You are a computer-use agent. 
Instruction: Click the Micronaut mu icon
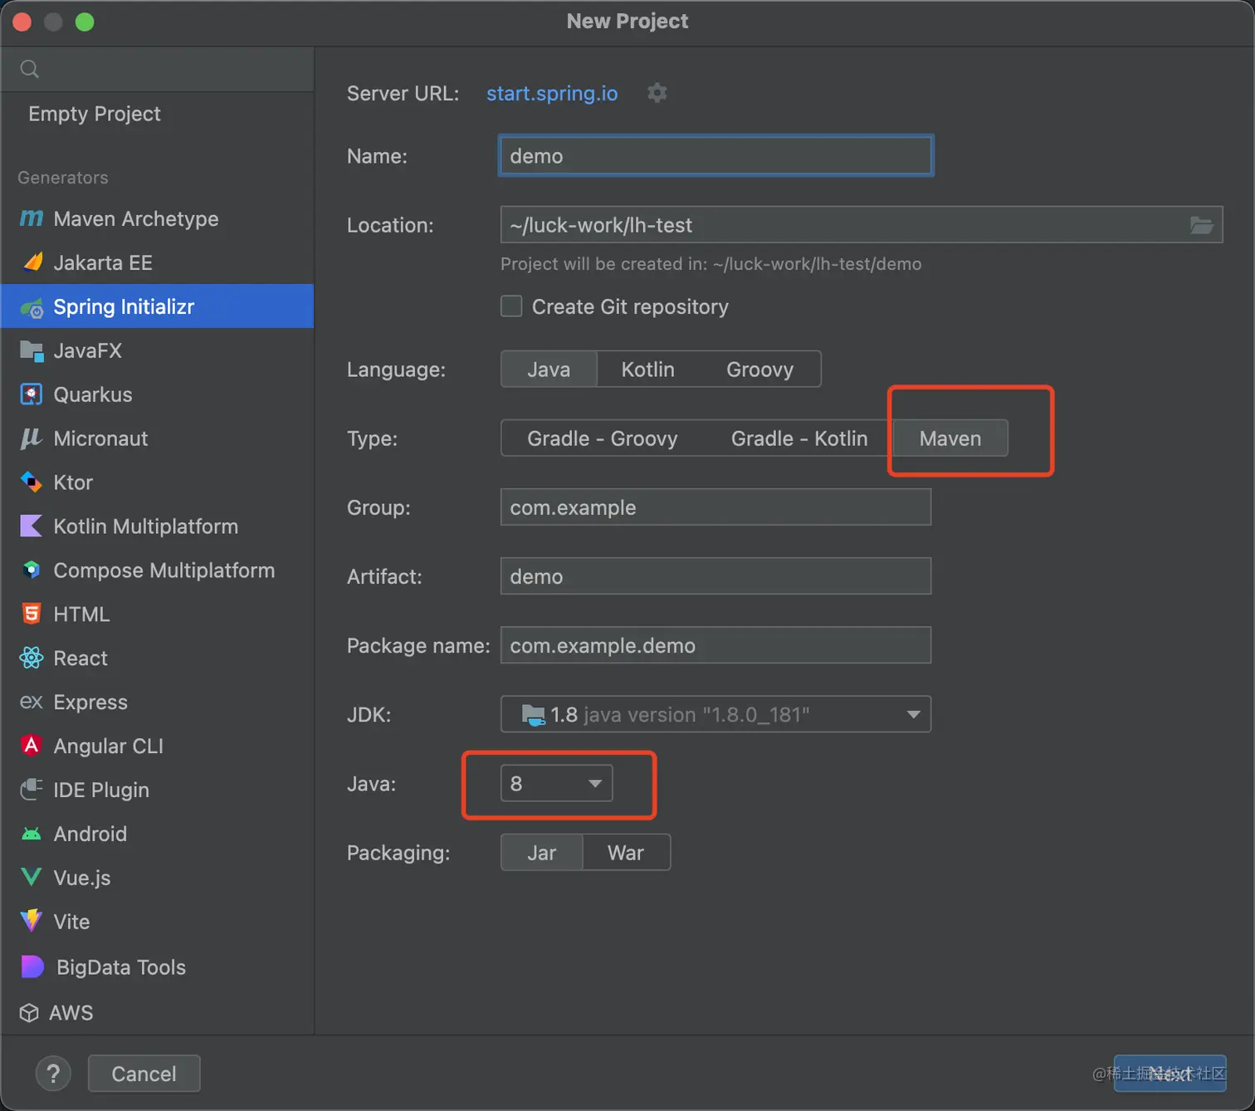(32, 438)
